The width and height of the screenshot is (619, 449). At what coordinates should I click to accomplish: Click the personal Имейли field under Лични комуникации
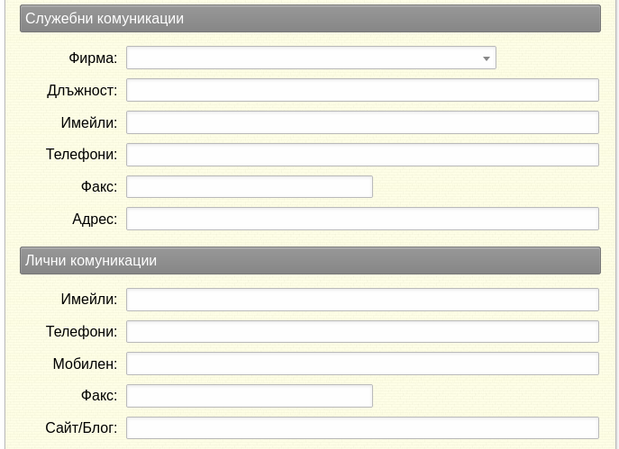click(x=362, y=300)
